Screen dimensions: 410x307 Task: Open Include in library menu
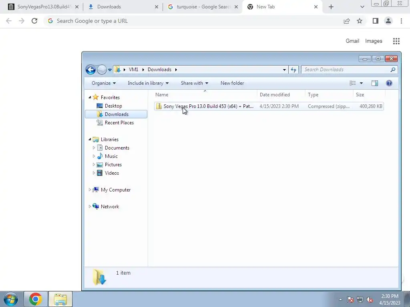[148, 83]
